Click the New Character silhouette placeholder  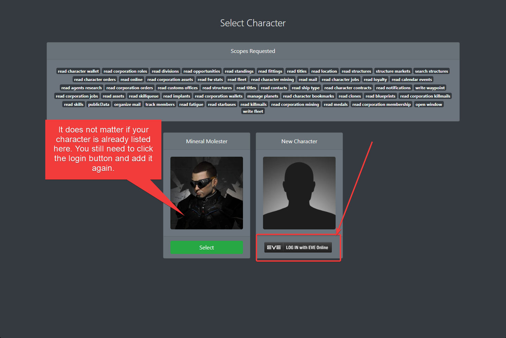(299, 193)
